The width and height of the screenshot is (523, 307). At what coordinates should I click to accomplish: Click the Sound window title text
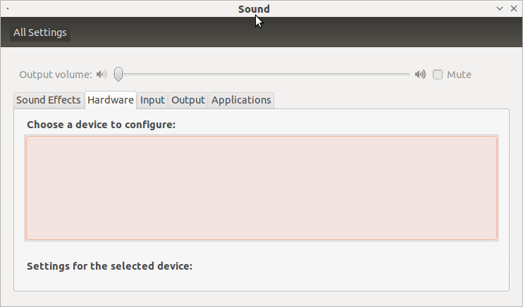254,9
